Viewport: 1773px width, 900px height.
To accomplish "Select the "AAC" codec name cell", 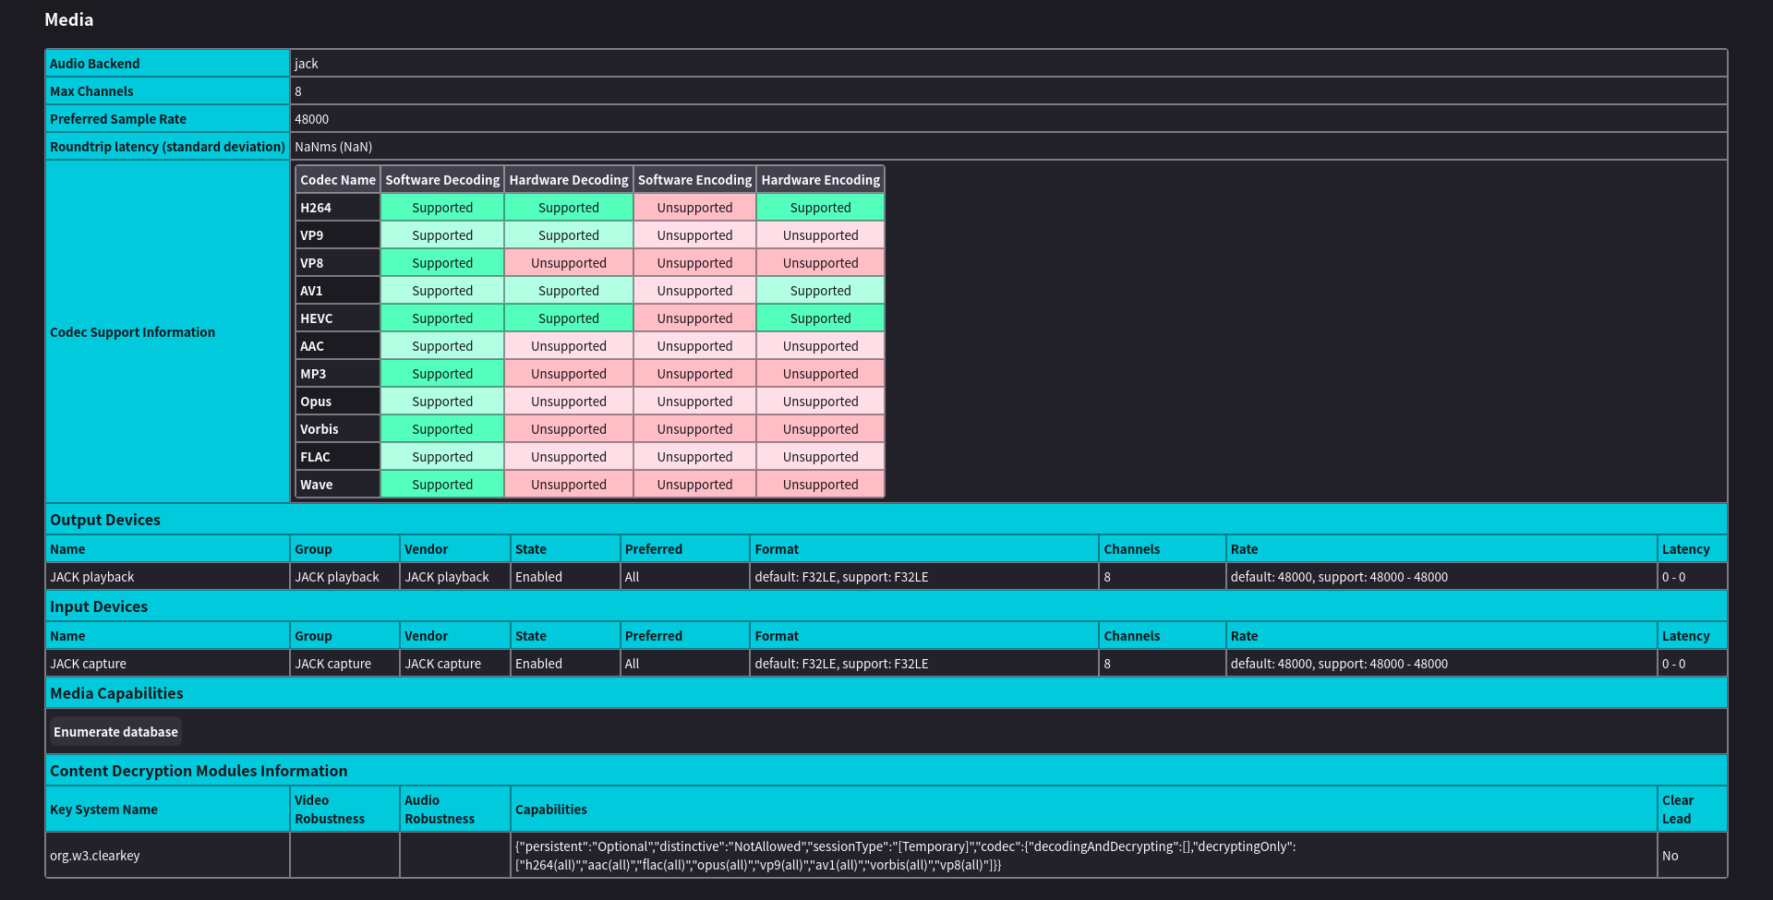I will pos(338,346).
